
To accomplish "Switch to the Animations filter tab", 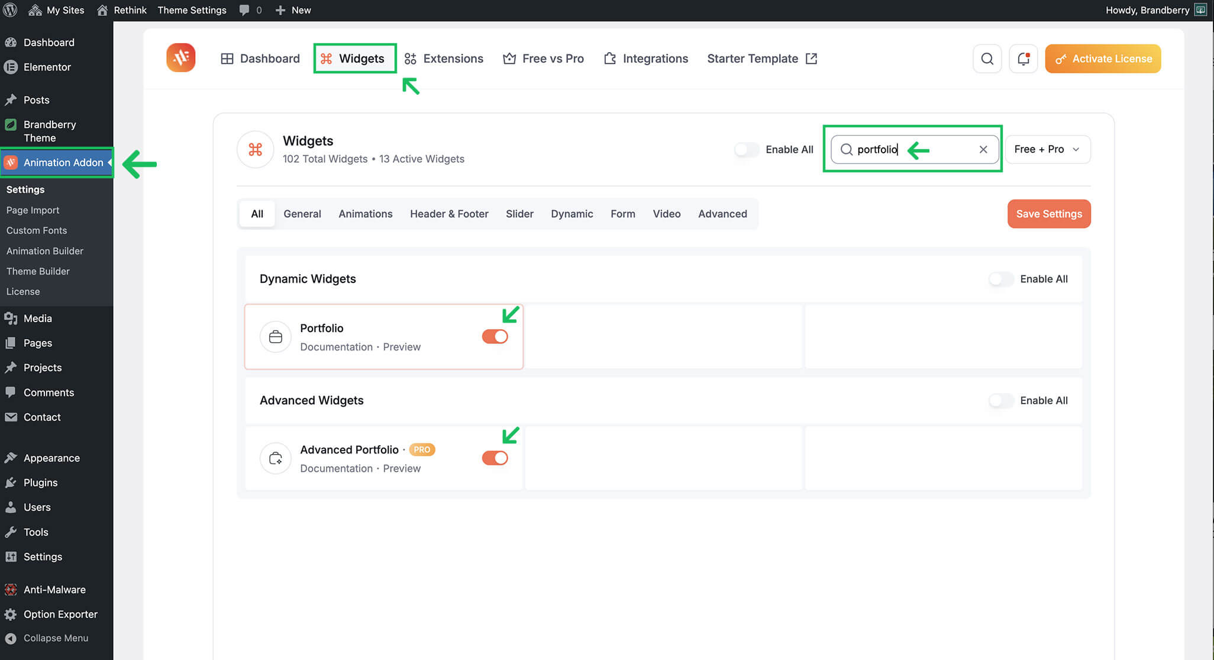I will point(365,214).
